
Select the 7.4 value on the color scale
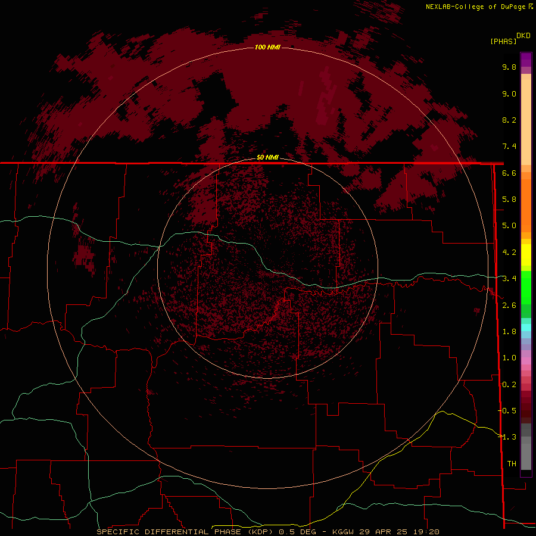pos(509,147)
